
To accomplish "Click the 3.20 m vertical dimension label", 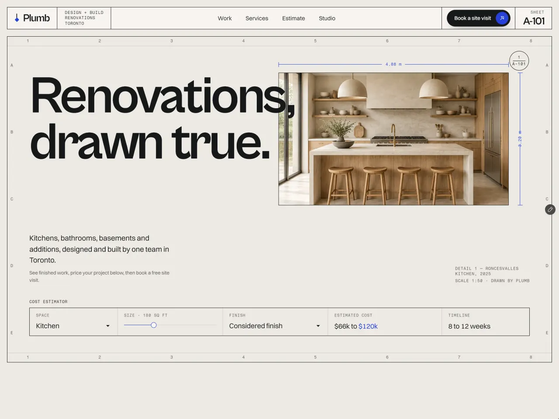I will (x=520, y=139).
